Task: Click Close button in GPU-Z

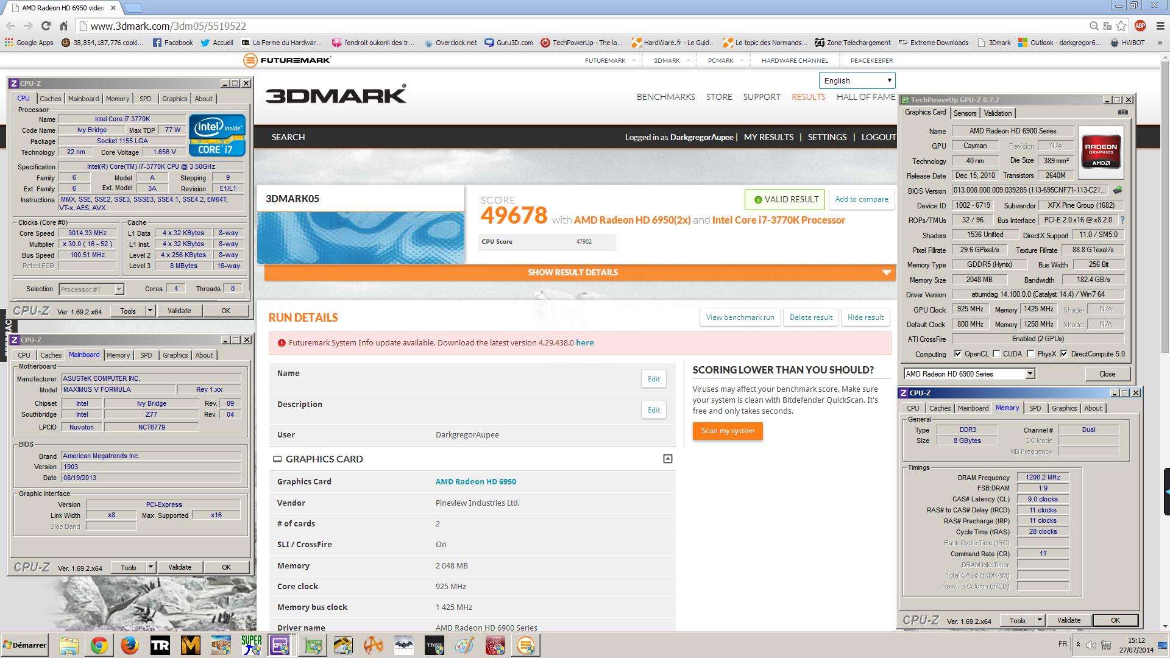Action: 1107,374
